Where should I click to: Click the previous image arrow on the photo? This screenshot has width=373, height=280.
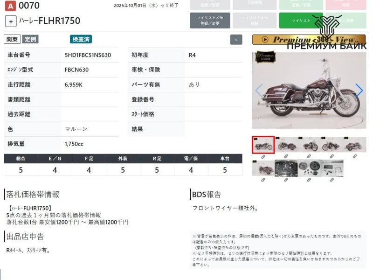259,90
